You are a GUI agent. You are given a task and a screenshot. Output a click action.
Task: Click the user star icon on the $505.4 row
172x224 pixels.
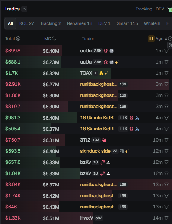[137, 129]
